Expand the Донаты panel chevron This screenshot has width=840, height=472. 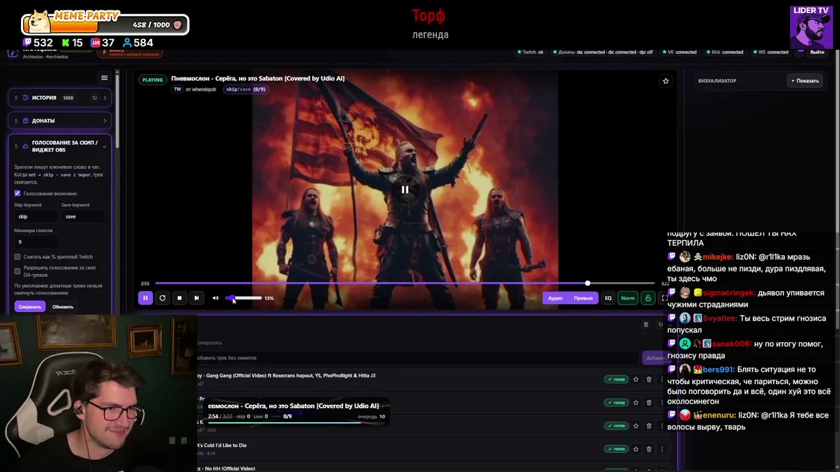coord(104,121)
